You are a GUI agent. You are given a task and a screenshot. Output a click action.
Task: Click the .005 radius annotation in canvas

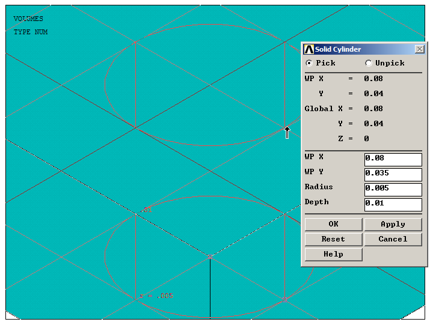point(162,296)
